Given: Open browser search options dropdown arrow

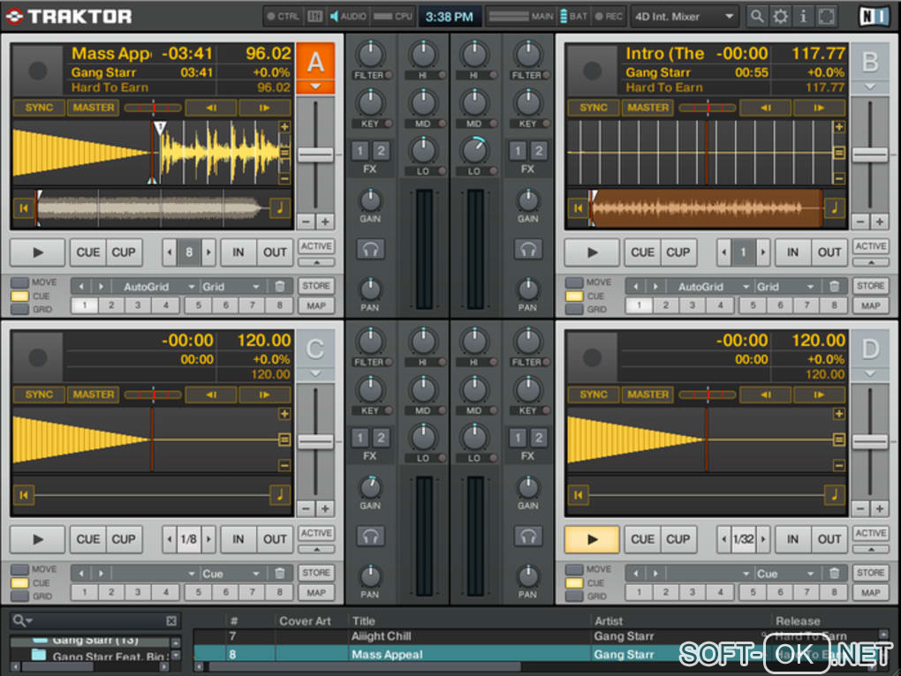Looking at the screenshot, I should pos(29,621).
